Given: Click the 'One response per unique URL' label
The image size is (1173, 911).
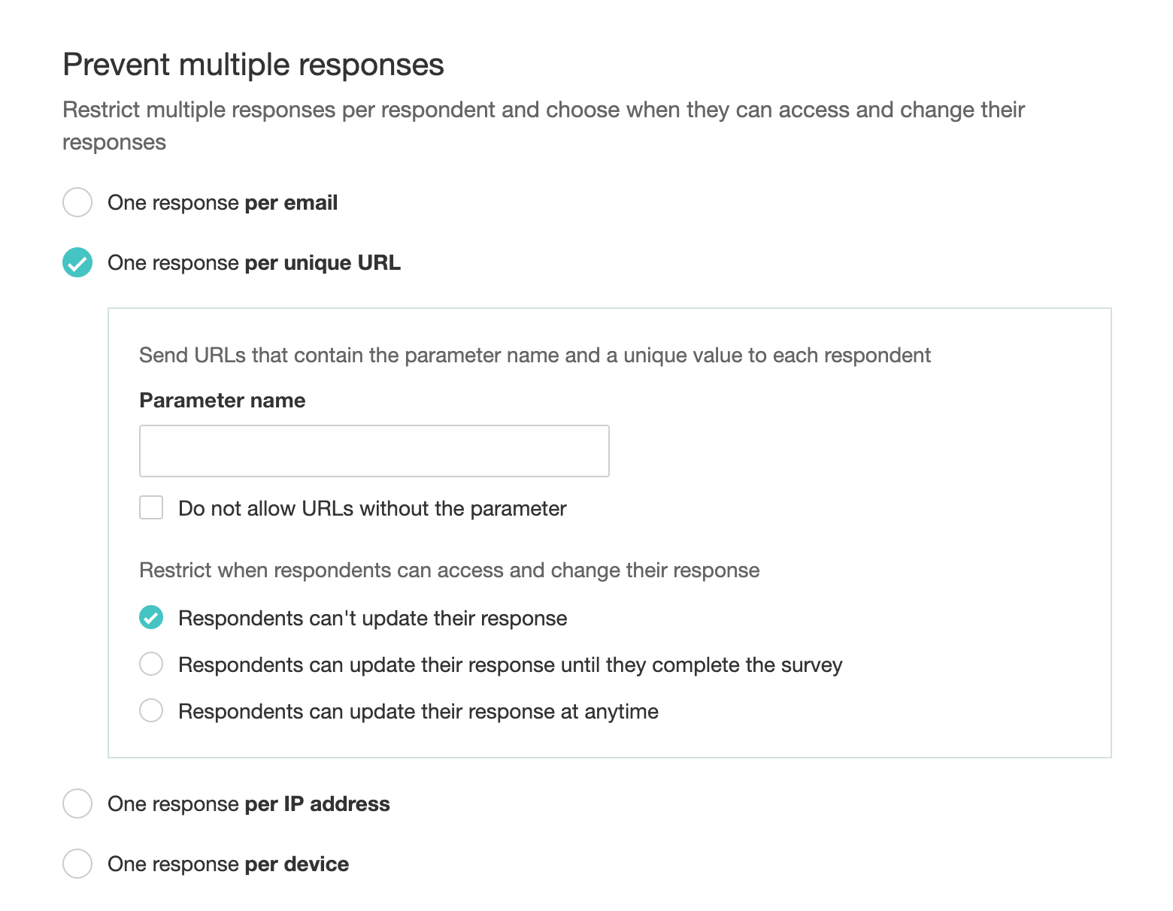Looking at the screenshot, I should coord(254,263).
